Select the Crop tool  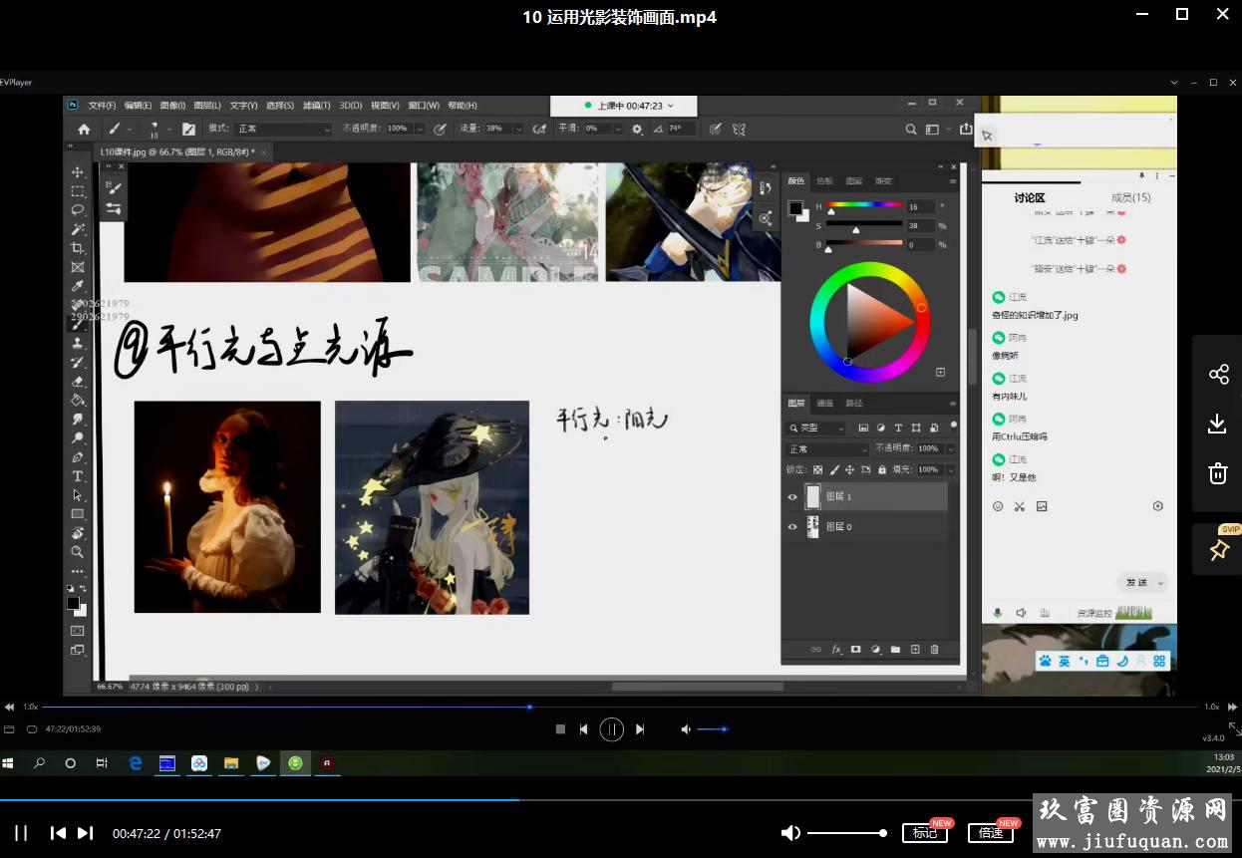(x=77, y=248)
